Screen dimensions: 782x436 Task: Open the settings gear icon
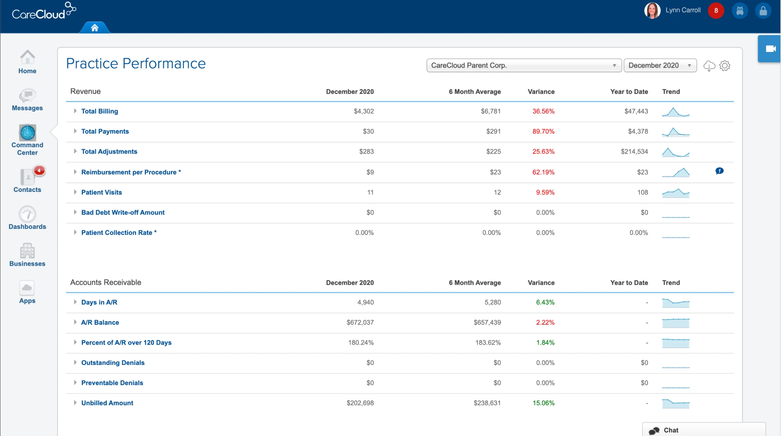click(725, 66)
